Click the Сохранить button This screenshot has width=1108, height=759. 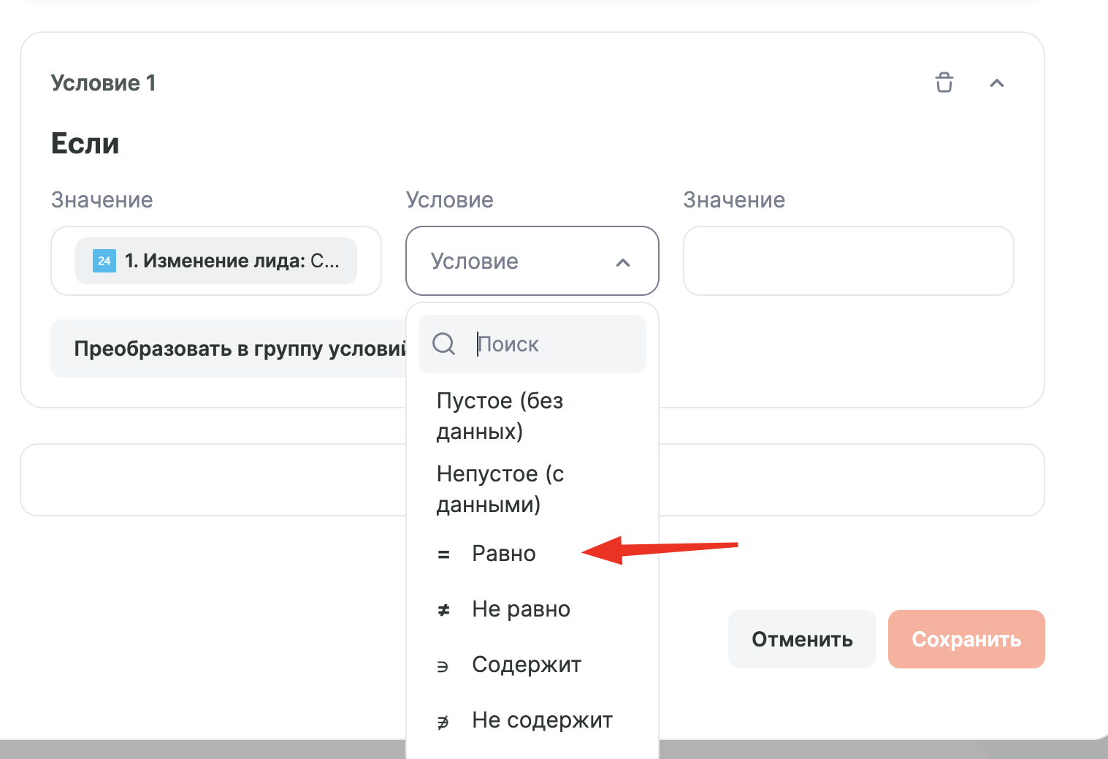[x=966, y=639]
